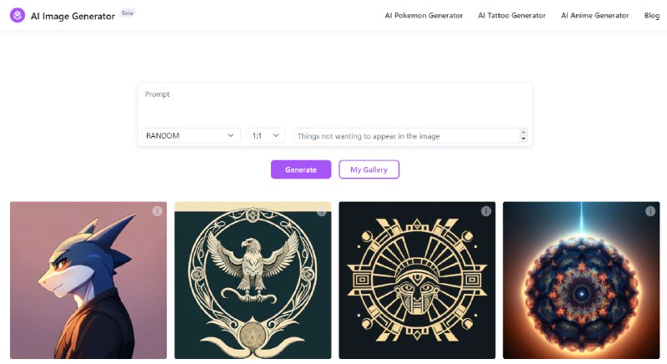Viewport: 667px width, 364px height.
Task: Open the Blog link
Action: [x=651, y=15]
